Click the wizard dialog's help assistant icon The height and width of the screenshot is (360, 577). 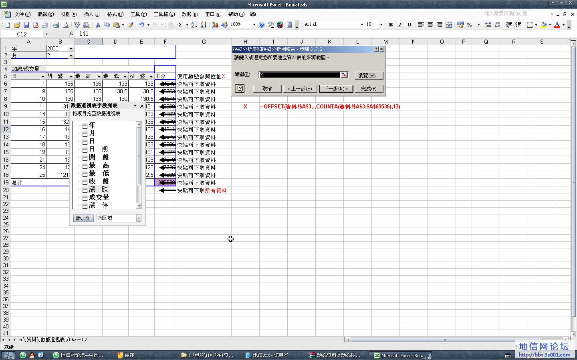(x=240, y=88)
